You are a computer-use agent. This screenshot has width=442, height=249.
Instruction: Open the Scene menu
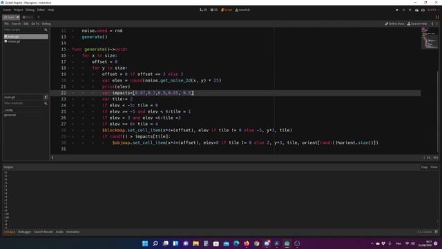tap(7, 10)
